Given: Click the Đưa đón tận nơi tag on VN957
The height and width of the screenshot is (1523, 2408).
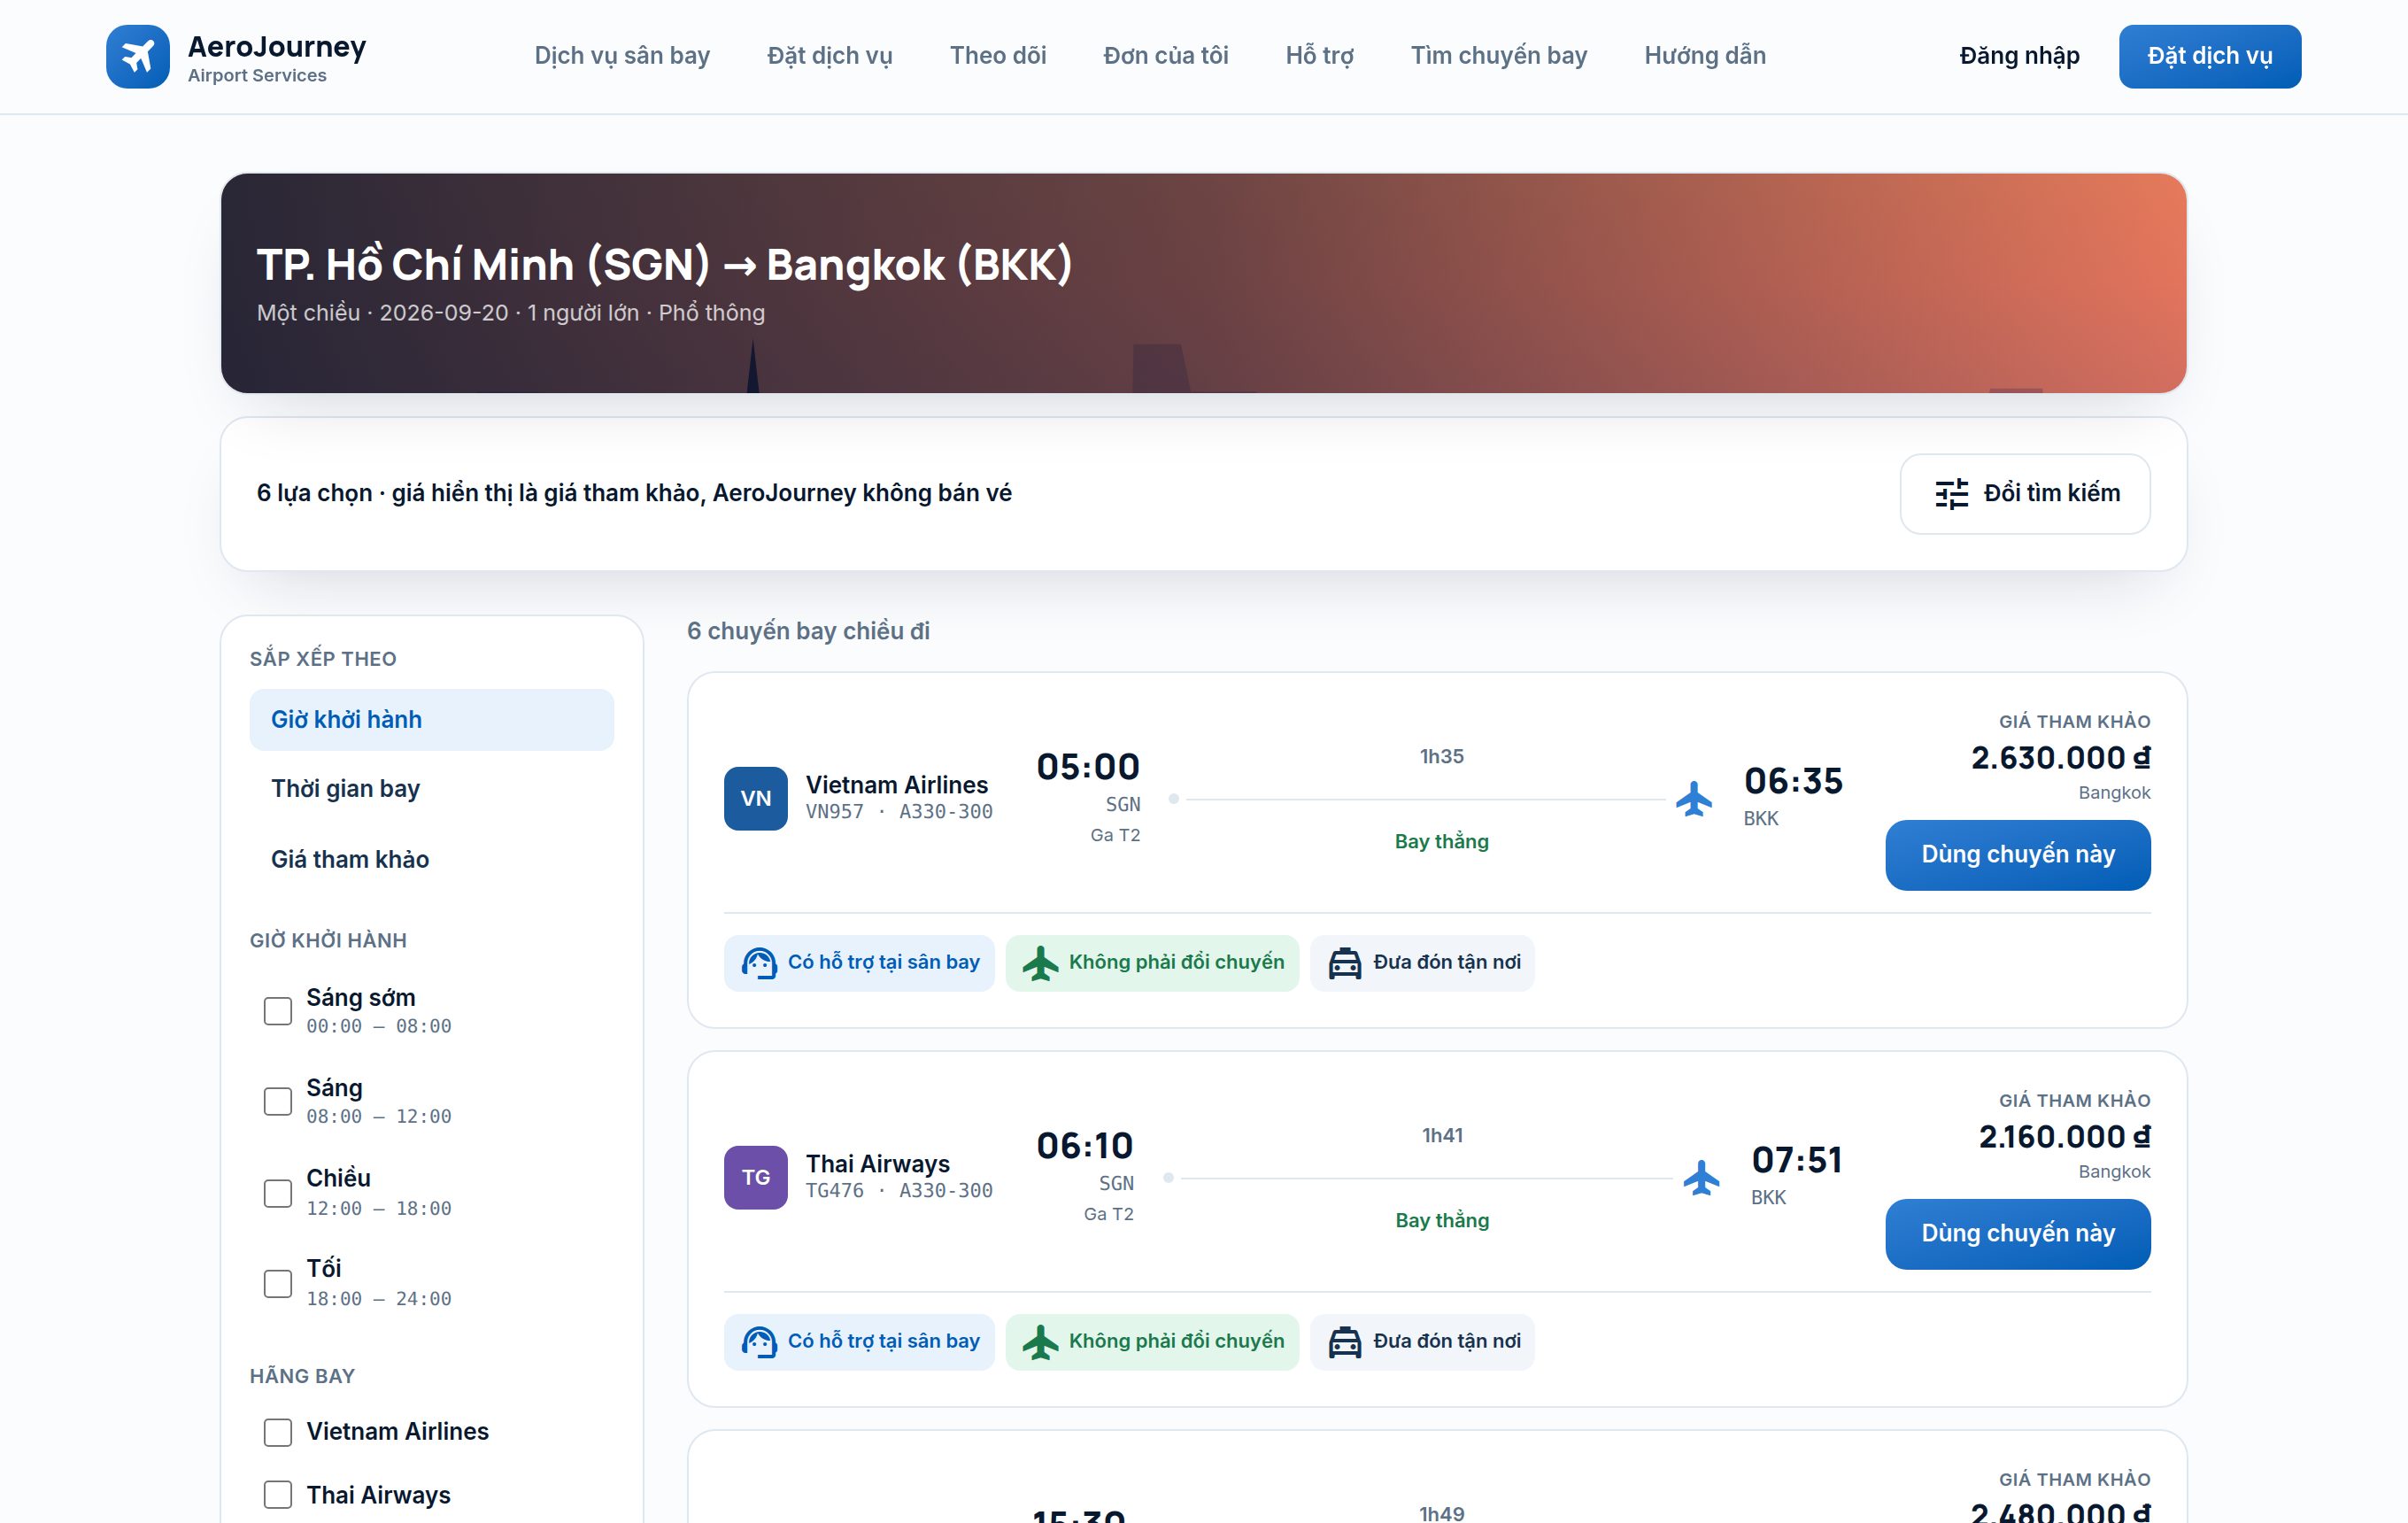Looking at the screenshot, I should pyautogui.click(x=1422, y=963).
